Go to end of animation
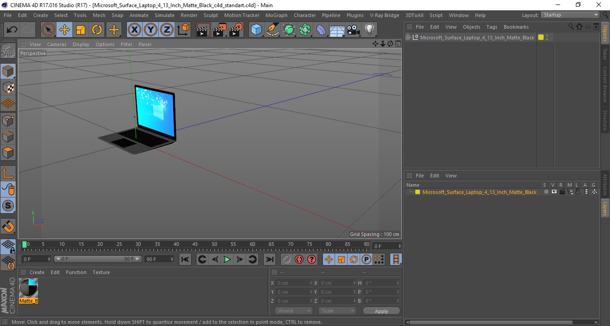The width and height of the screenshot is (610, 326). [269, 259]
